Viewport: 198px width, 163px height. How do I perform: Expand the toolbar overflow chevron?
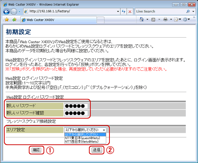coord(194,17)
